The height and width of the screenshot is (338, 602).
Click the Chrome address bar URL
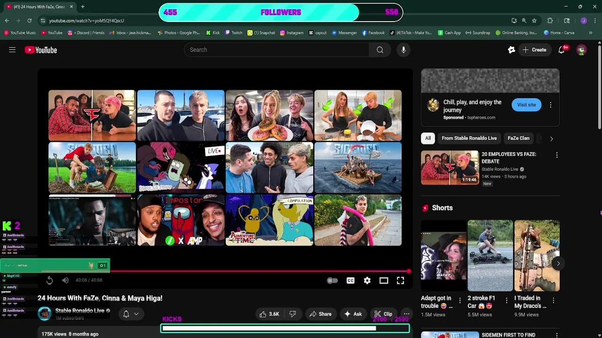coord(87,21)
